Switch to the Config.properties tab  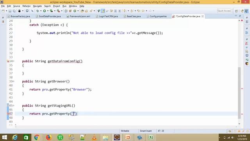[x=157, y=16]
